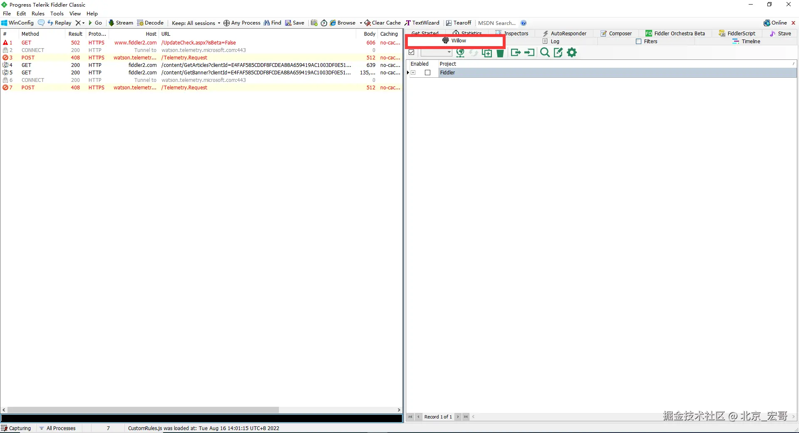Click the Willow edit pencil icon

558,52
